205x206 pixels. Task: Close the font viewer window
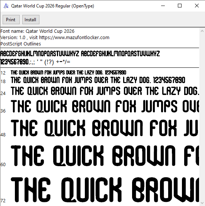pos(196,6)
